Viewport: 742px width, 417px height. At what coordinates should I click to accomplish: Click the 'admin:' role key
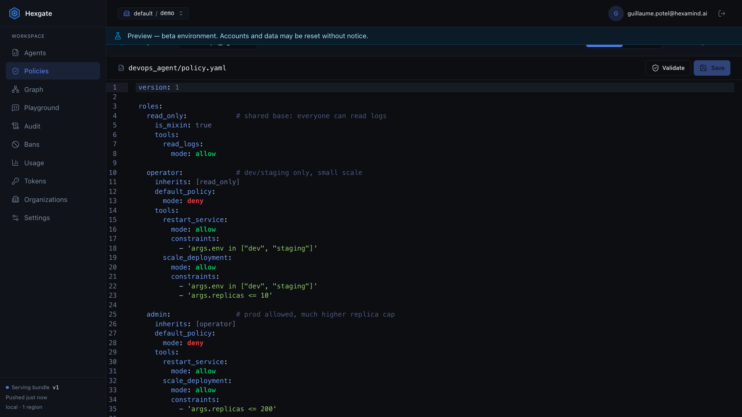point(158,314)
